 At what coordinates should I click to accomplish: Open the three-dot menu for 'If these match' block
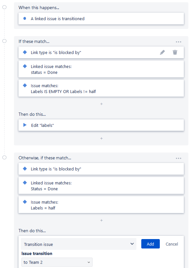coord(179,42)
